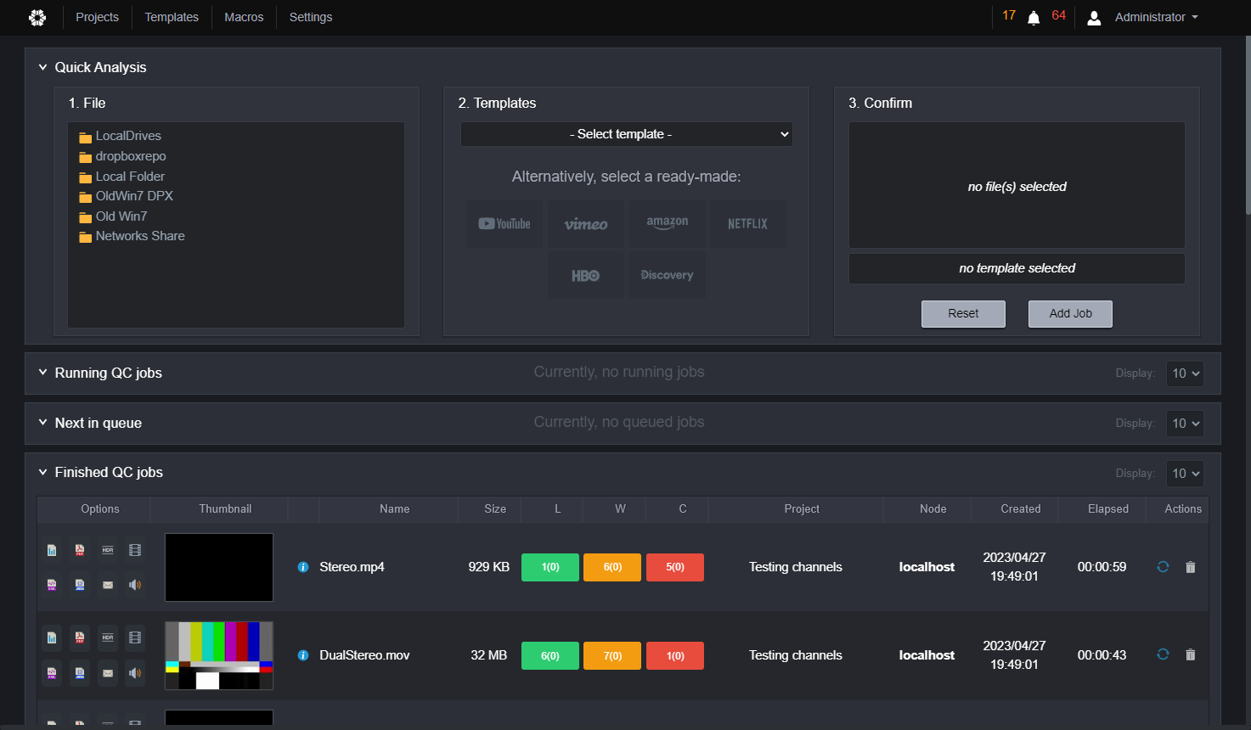Delete the DualStereo.mov job
The height and width of the screenshot is (730, 1251).
tap(1191, 654)
